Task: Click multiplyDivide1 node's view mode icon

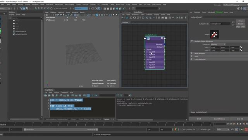Action: coord(162,38)
